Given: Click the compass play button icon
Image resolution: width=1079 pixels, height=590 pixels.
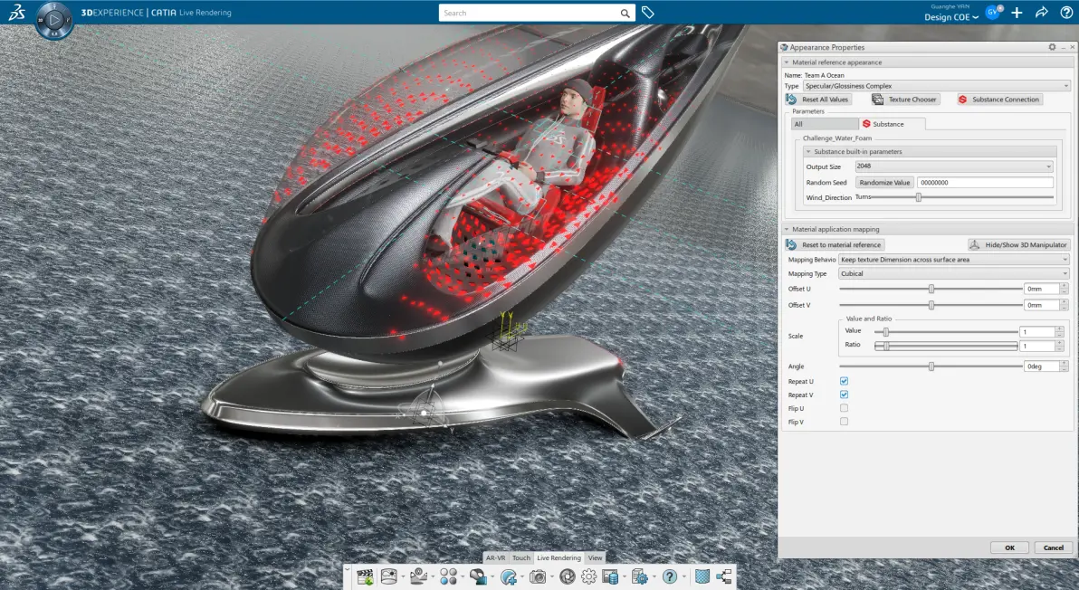Looking at the screenshot, I should [54, 20].
